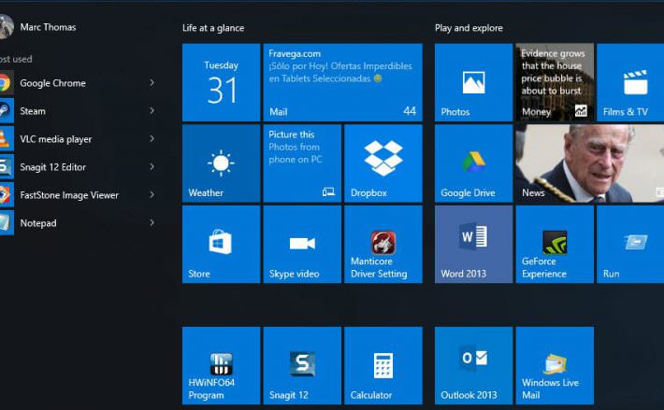Launch the Word 2013 tile
Screen dimensions: 664x410
point(473,245)
